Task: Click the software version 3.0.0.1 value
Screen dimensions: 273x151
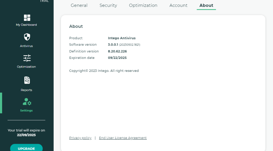Action: pos(113,45)
